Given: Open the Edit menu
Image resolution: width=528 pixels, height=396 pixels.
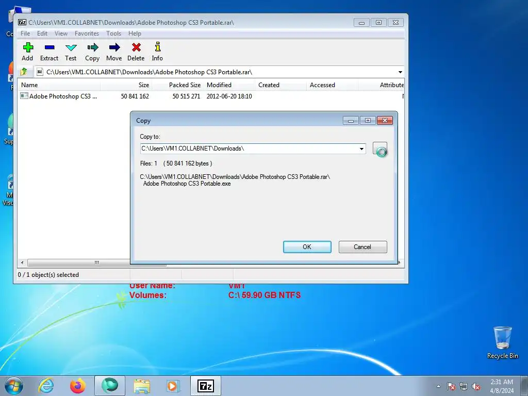Looking at the screenshot, I should pos(42,34).
